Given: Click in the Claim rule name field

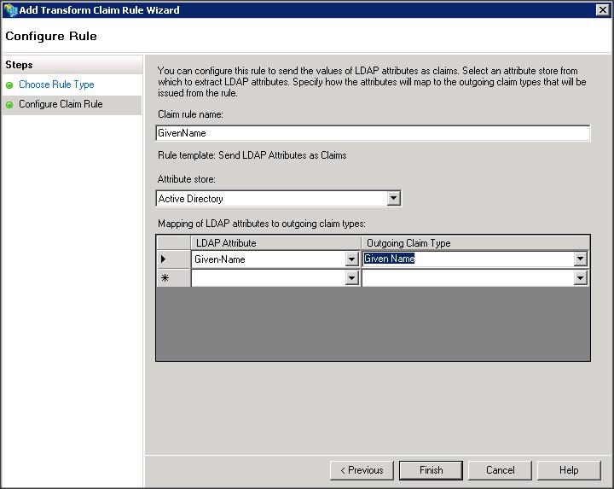Looking at the screenshot, I should tap(373, 133).
